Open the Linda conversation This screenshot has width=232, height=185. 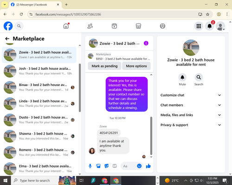39,104
